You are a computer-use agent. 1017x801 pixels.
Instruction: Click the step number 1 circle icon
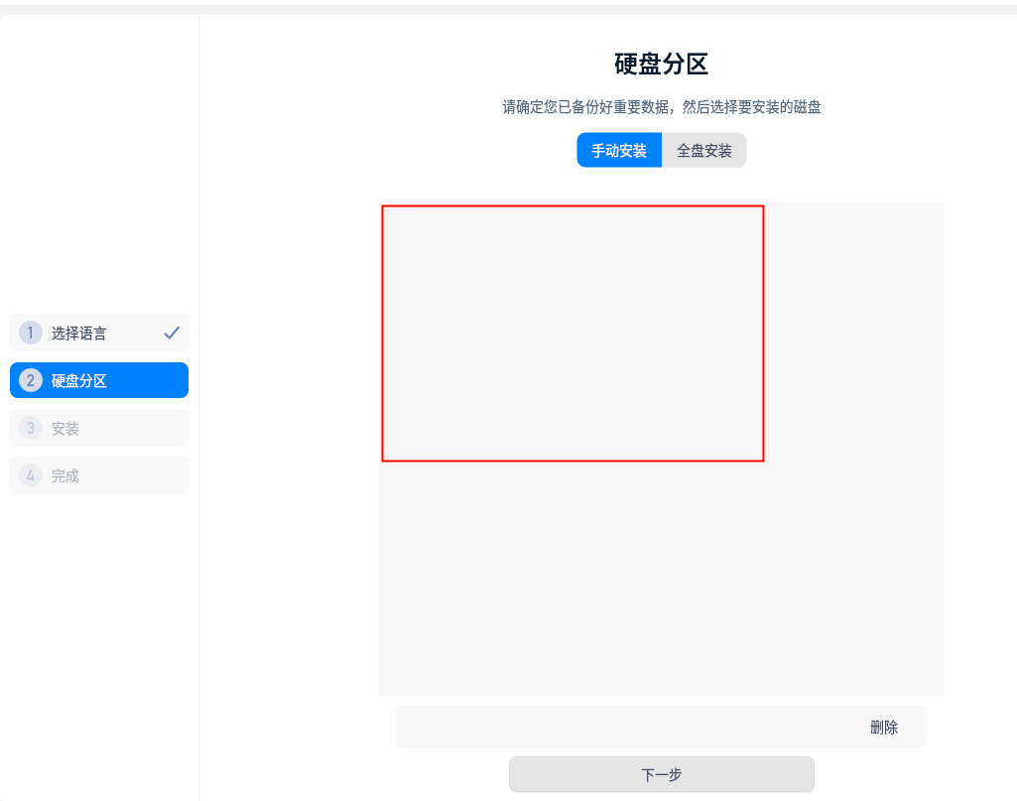click(30, 333)
